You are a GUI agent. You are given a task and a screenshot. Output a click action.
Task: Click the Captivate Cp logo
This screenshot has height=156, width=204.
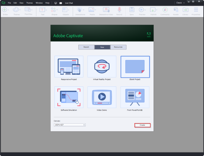click(3, 3)
